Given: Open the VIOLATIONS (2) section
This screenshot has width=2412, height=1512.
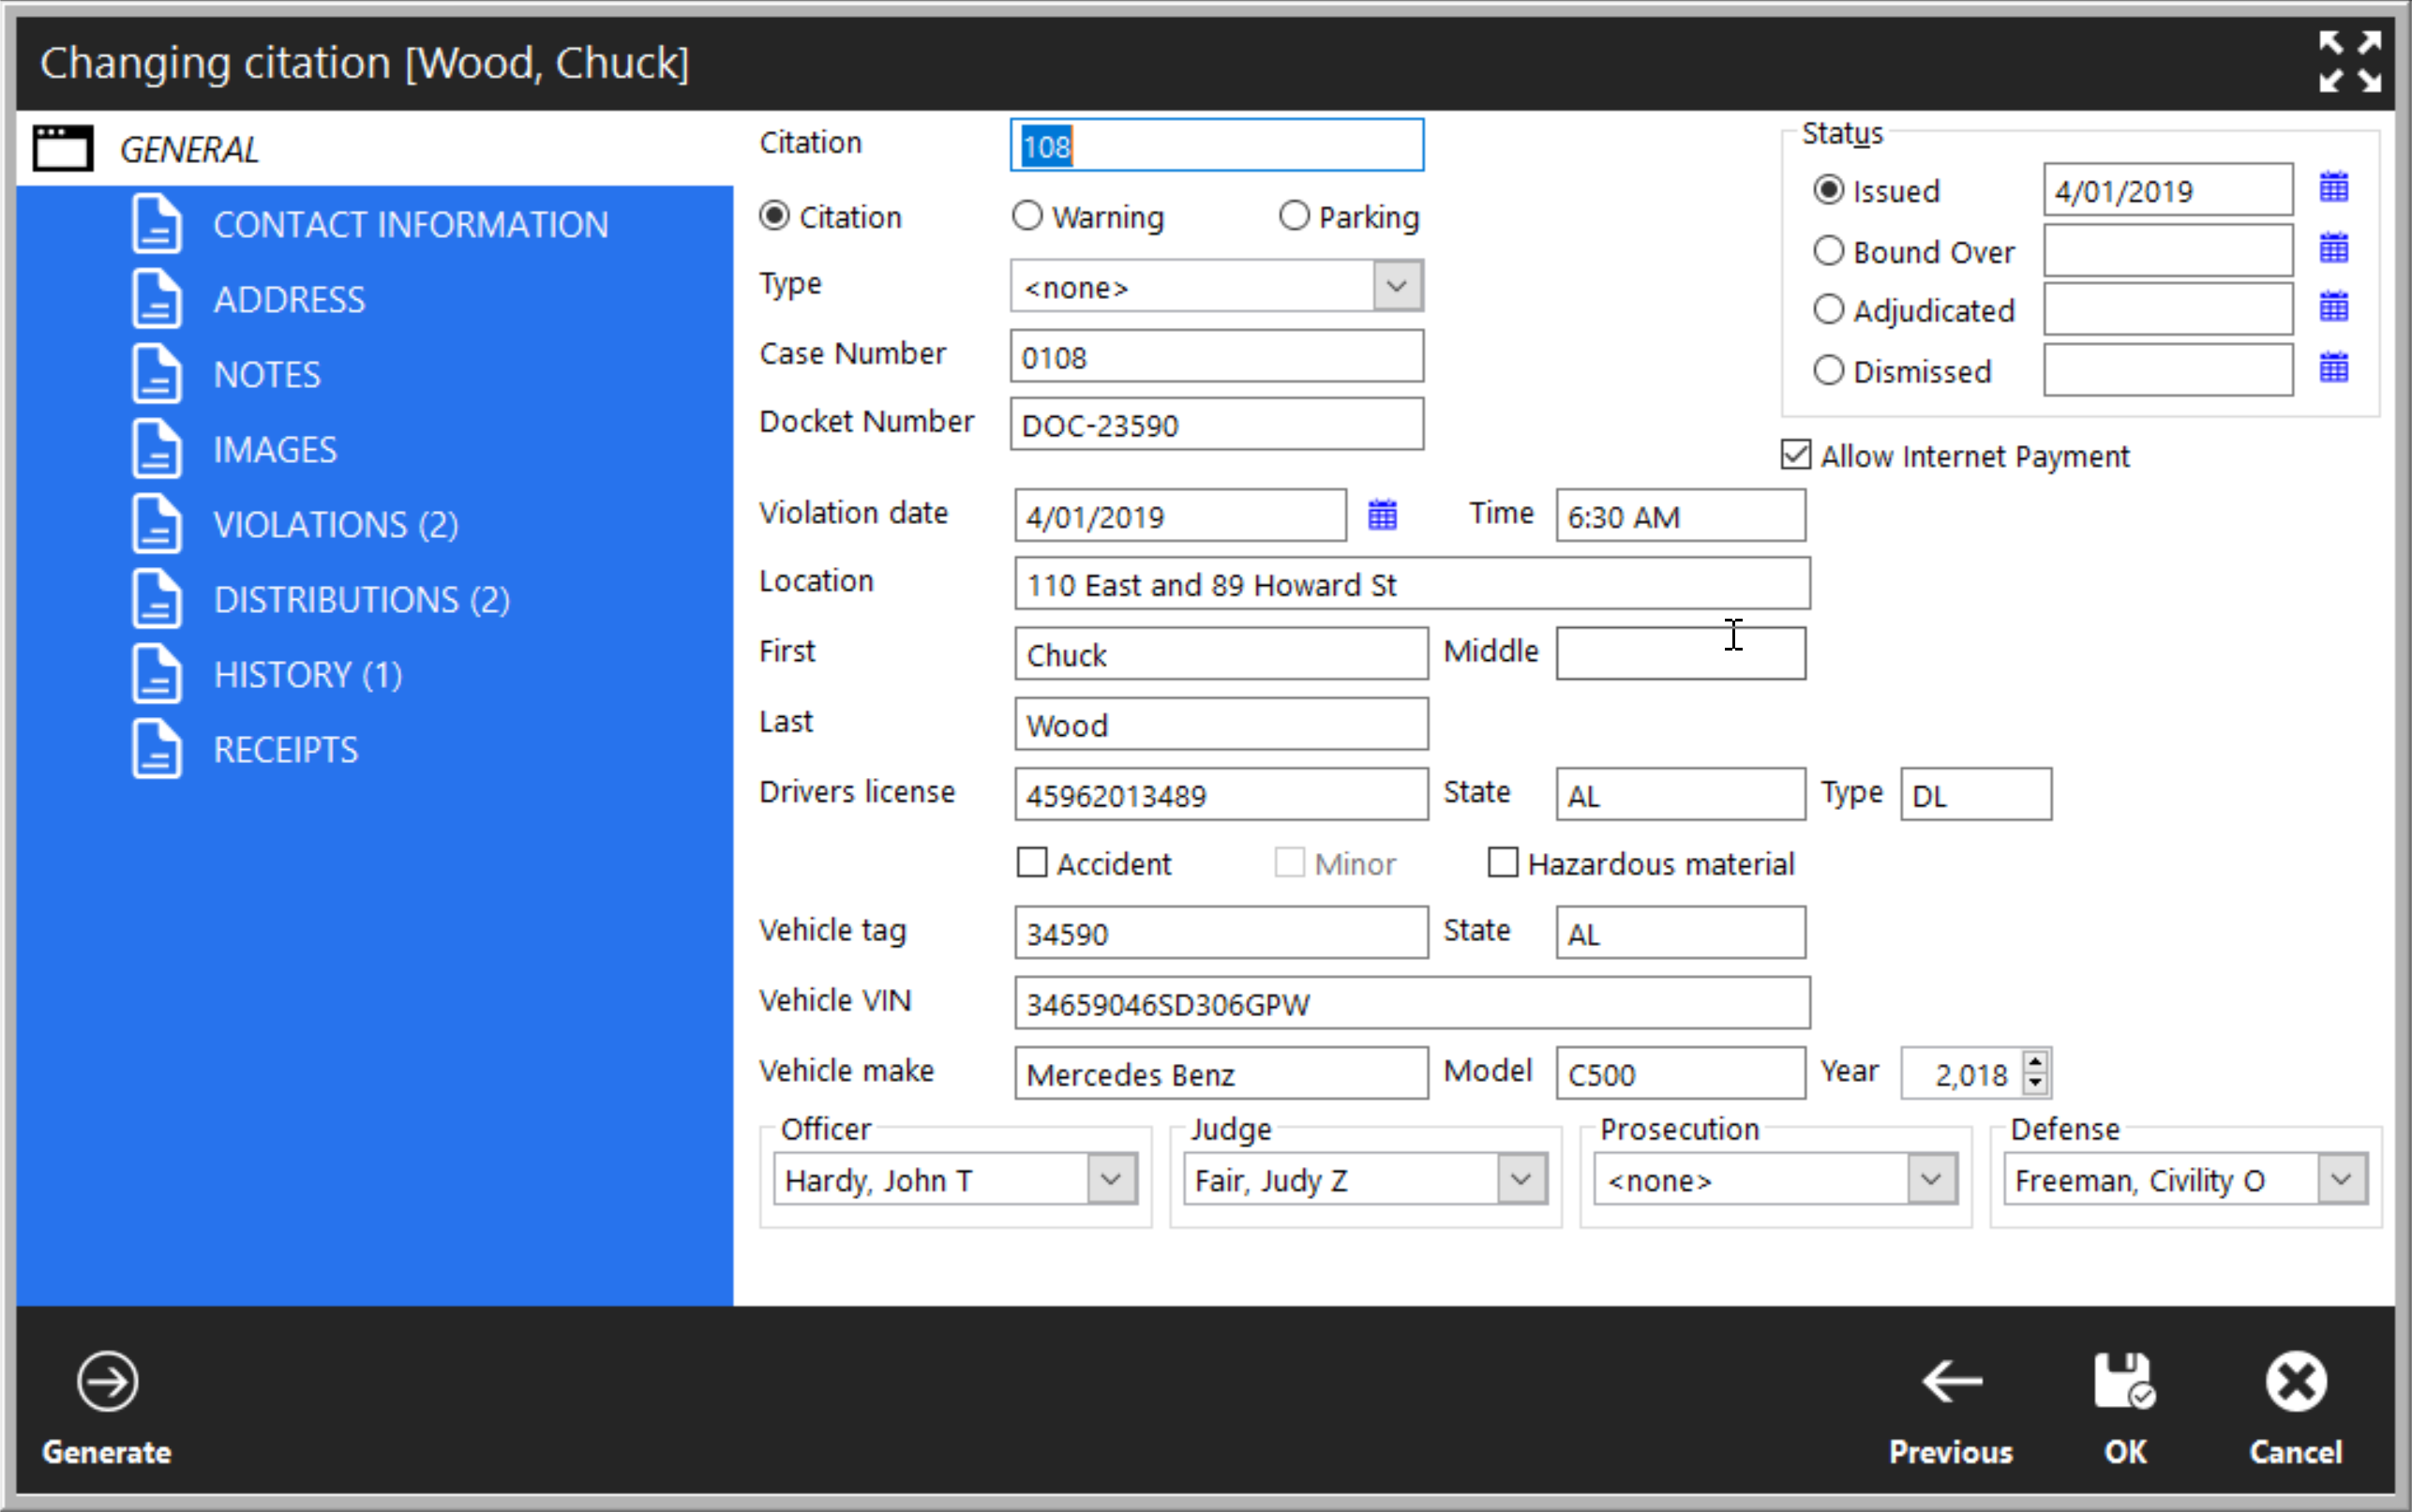Looking at the screenshot, I should 335,525.
